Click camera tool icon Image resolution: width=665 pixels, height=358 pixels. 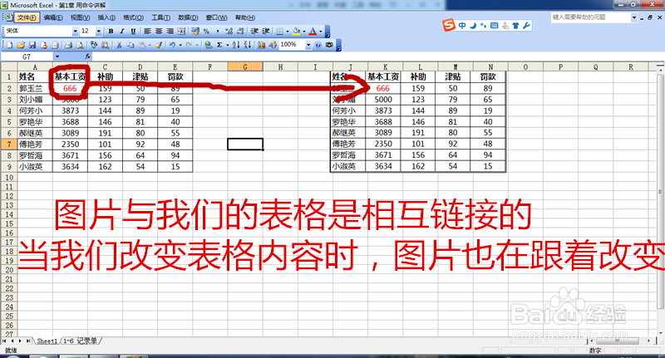point(329,45)
